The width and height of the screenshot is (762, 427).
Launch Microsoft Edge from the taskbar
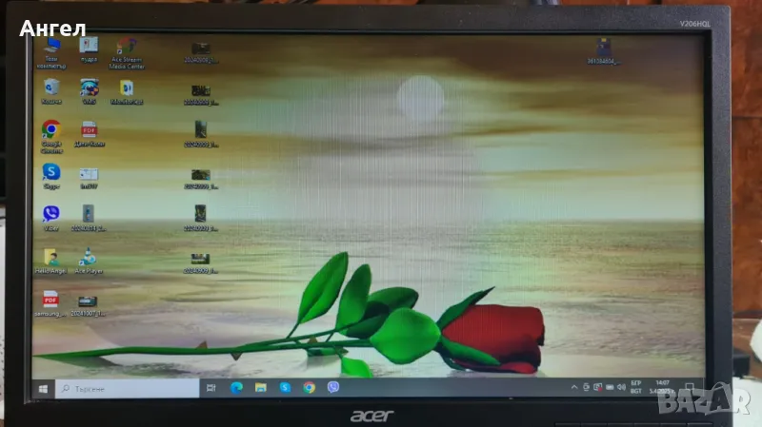(236, 387)
